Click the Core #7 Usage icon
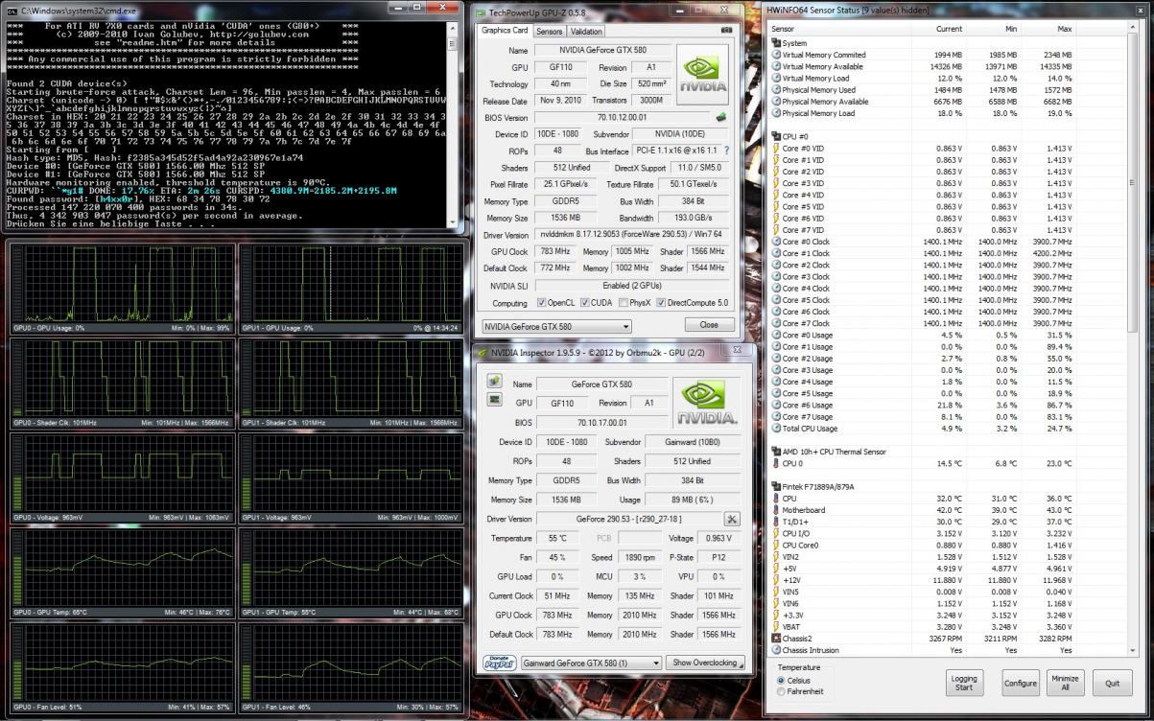1154x721 pixels. (776, 416)
